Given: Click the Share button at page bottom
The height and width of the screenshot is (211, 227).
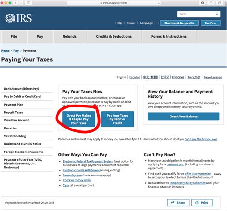Looking at the screenshot, I should 178,203.
